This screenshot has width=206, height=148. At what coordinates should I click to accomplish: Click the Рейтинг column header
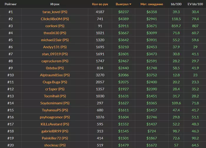pyautogui.click(x=10, y=4)
